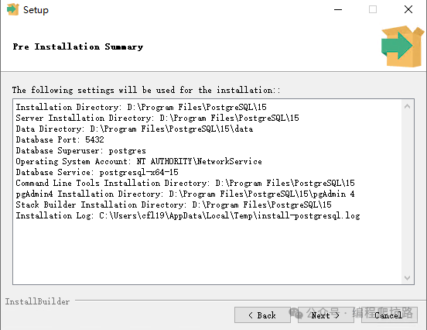Image resolution: width=427 pixels, height=330 pixels.
Task: Click the Installation Directory line in summary
Action: pos(141,107)
